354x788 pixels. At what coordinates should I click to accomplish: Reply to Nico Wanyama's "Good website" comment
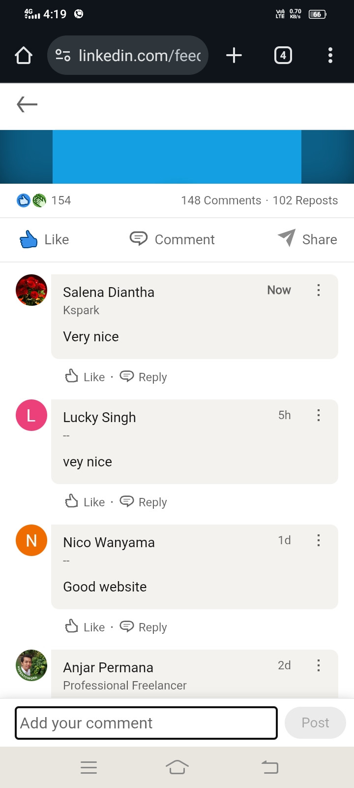click(144, 627)
